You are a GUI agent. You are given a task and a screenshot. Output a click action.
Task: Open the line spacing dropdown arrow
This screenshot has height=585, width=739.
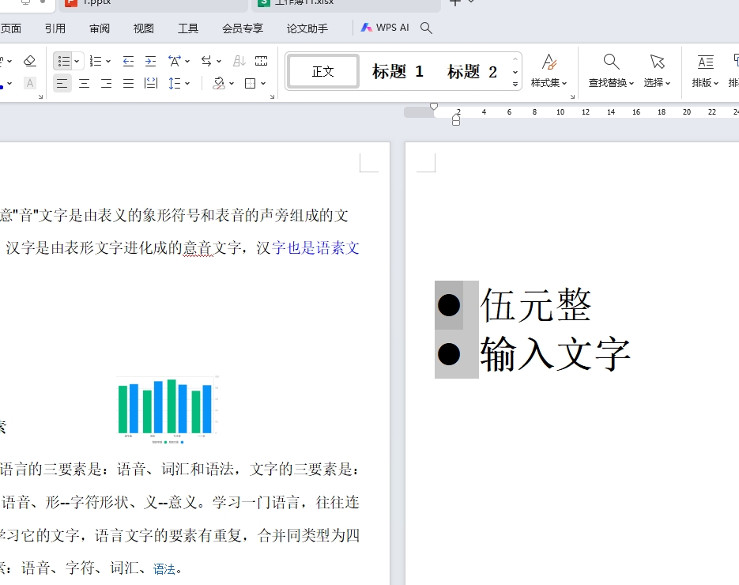coord(187,84)
